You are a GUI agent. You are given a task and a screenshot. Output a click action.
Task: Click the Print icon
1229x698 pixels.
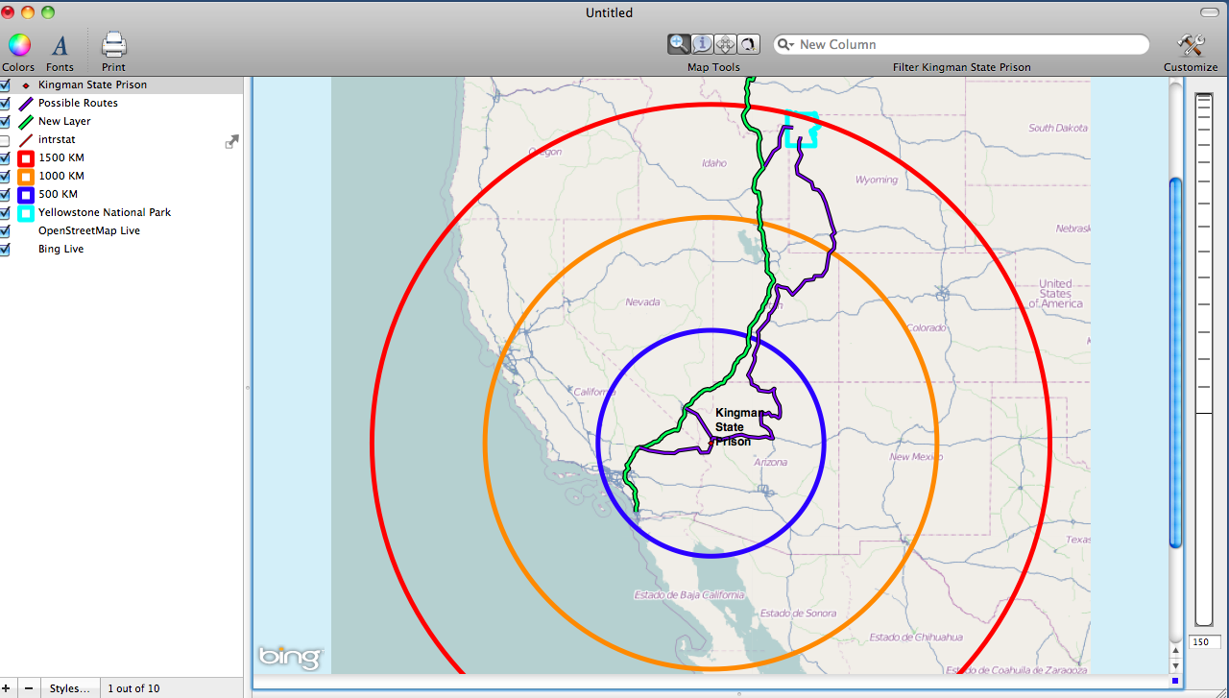[x=112, y=45]
